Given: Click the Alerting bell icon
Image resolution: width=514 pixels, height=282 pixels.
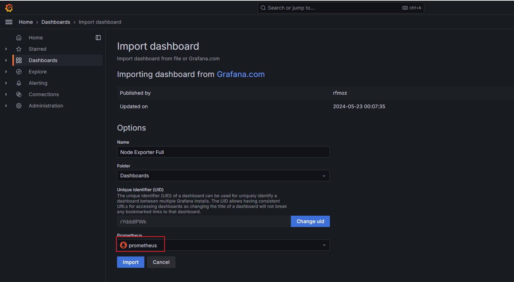Looking at the screenshot, I should (19, 83).
